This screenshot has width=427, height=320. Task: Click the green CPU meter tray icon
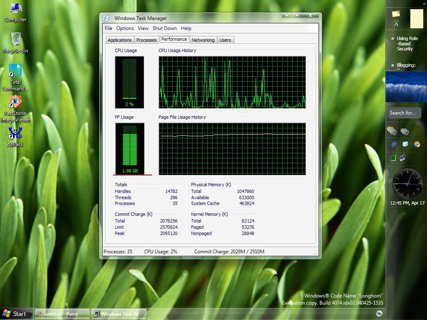[393, 158]
